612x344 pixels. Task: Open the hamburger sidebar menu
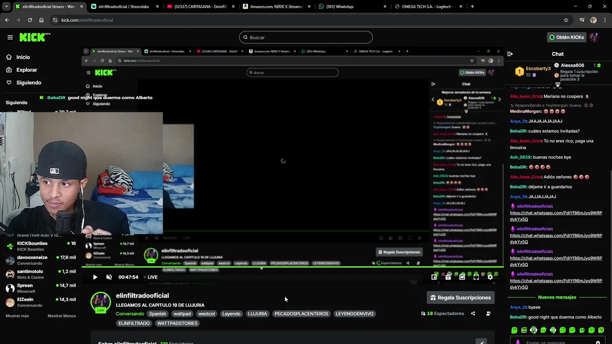10,37
